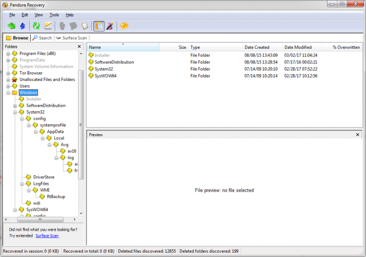366x257 pixels.
Task: Click folder icon beside SoftwareDistribution in list
Action: tap(91, 62)
